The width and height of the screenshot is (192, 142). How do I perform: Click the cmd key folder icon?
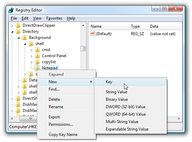pos(37,50)
